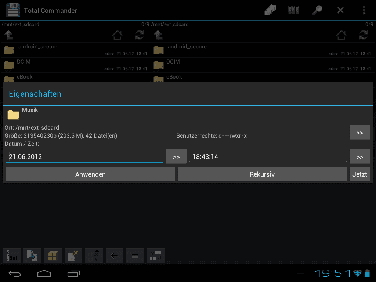Image resolution: width=376 pixels, height=282 pixels.
Task: Open the stacked files history icon in top bar
Action: click(x=270, y=10)
